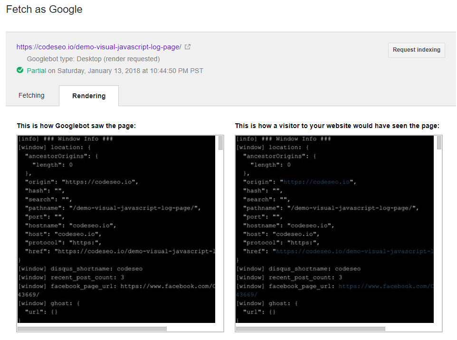Click the Googlebot render vertical scrollbar

[x=220, y=143]
